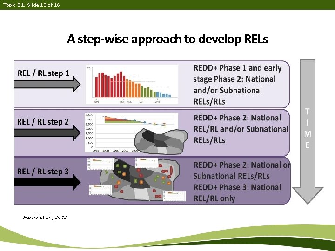Click the black arrow under REL / RL step 3
Screen dimensions: 335x251
coord(47,182)
